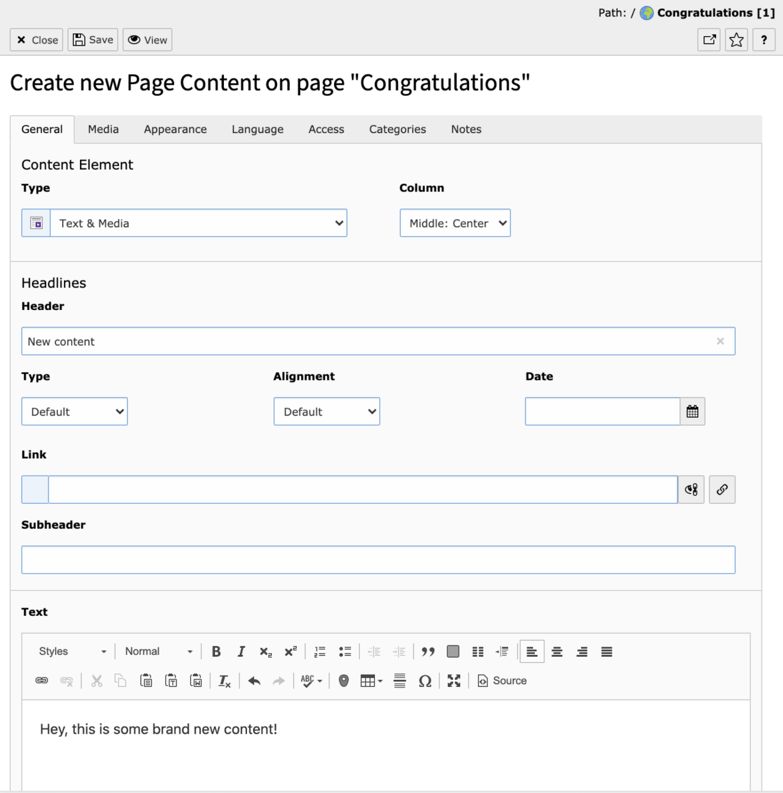The image size is (783, 793).
Task: Remove text formatting
Action: [224, 680]
